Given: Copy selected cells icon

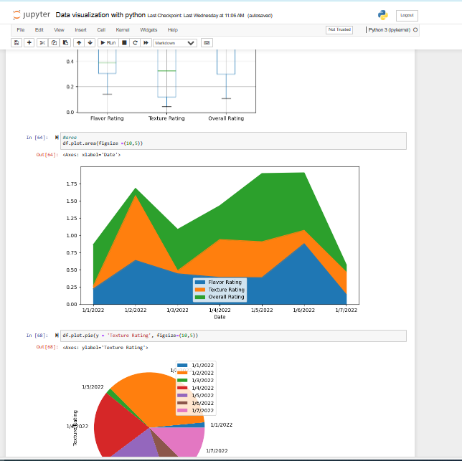Looking at the screenshot, I should [54, 43].
